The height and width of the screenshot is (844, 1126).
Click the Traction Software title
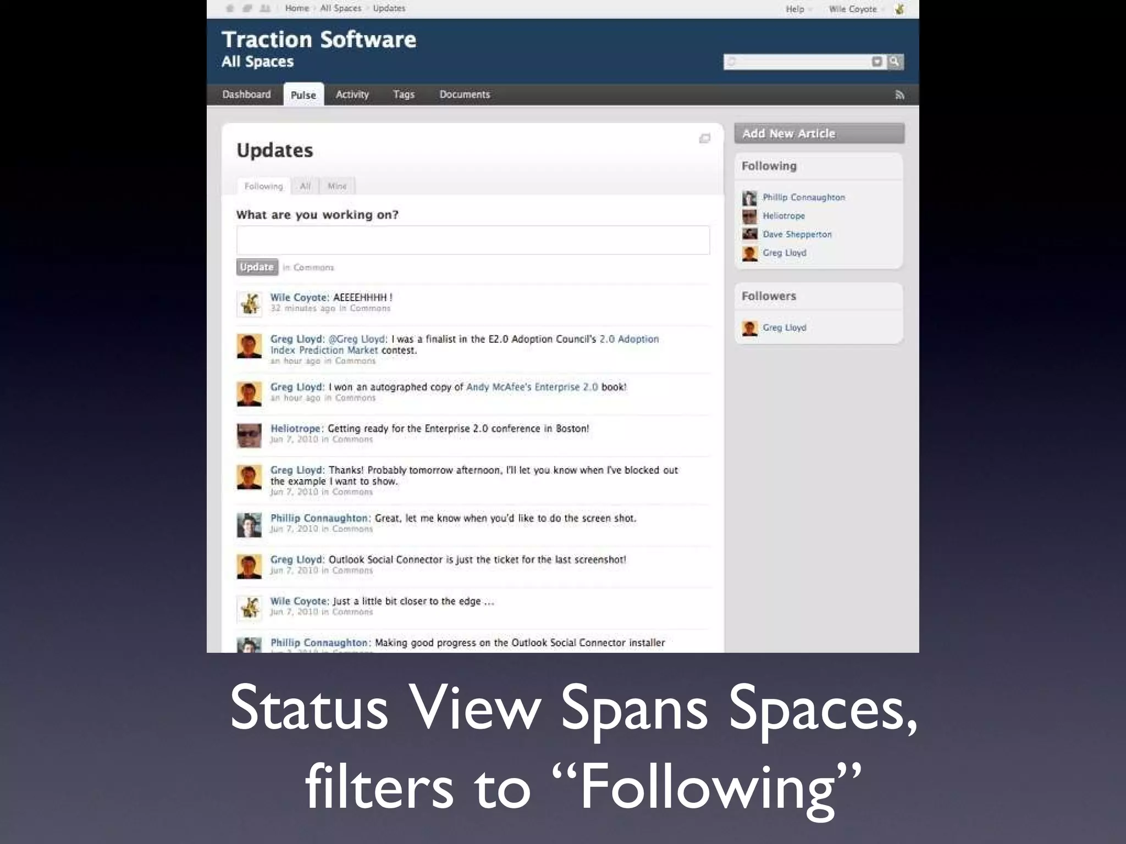pos(319,40)
